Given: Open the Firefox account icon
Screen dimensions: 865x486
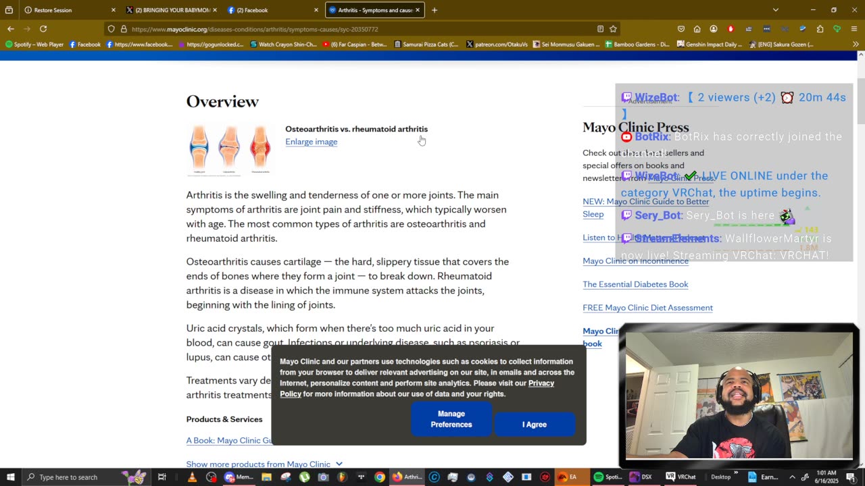Looking at the screenshot, I should pos(714,29).
